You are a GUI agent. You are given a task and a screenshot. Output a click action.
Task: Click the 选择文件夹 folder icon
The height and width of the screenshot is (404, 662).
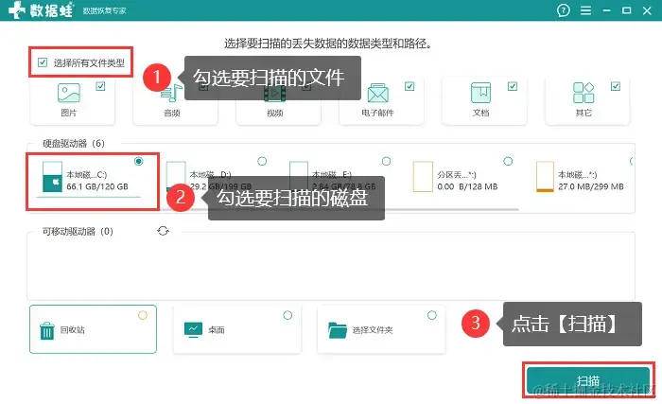[338, 330]
